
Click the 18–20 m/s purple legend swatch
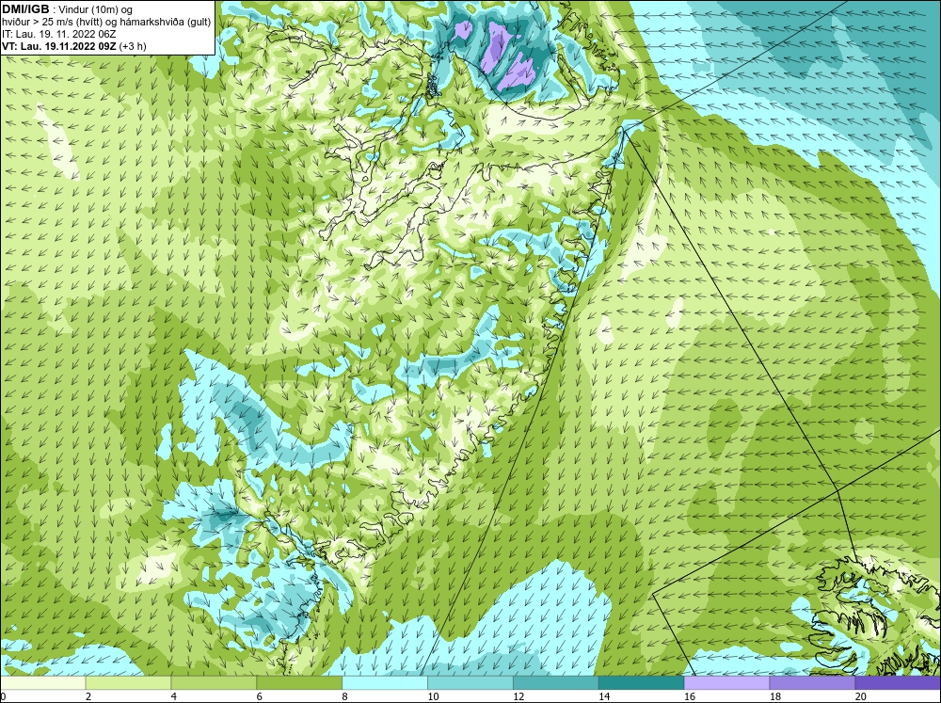[x=812, y=682]
